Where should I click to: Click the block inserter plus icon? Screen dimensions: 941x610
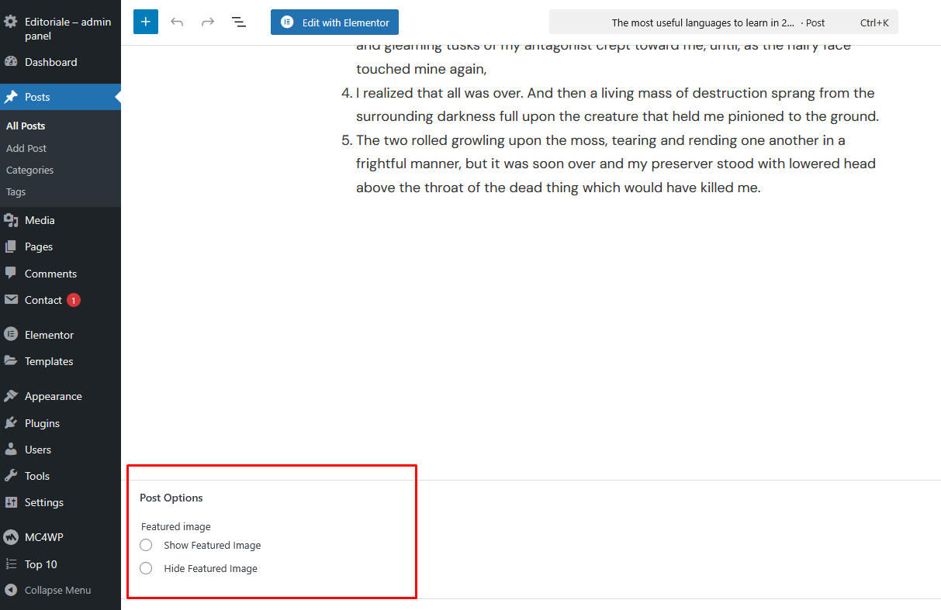(145, 22)
